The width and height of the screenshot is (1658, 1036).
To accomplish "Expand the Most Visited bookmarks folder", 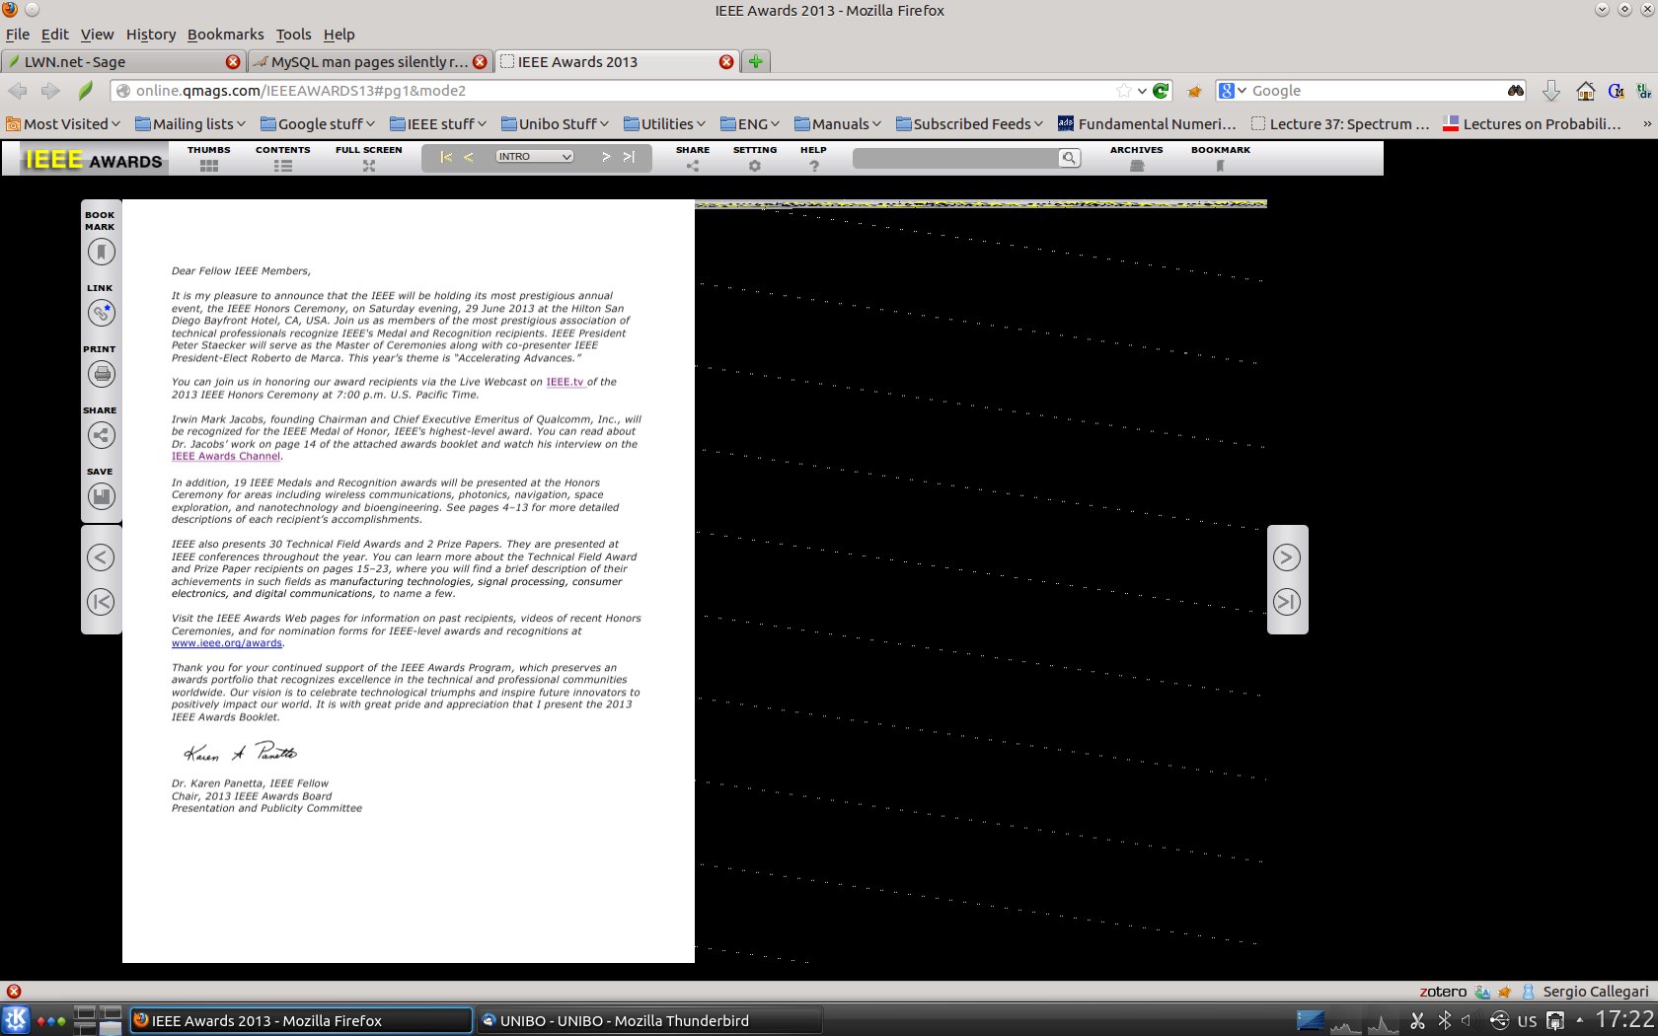I will click(x=63, y=124).
